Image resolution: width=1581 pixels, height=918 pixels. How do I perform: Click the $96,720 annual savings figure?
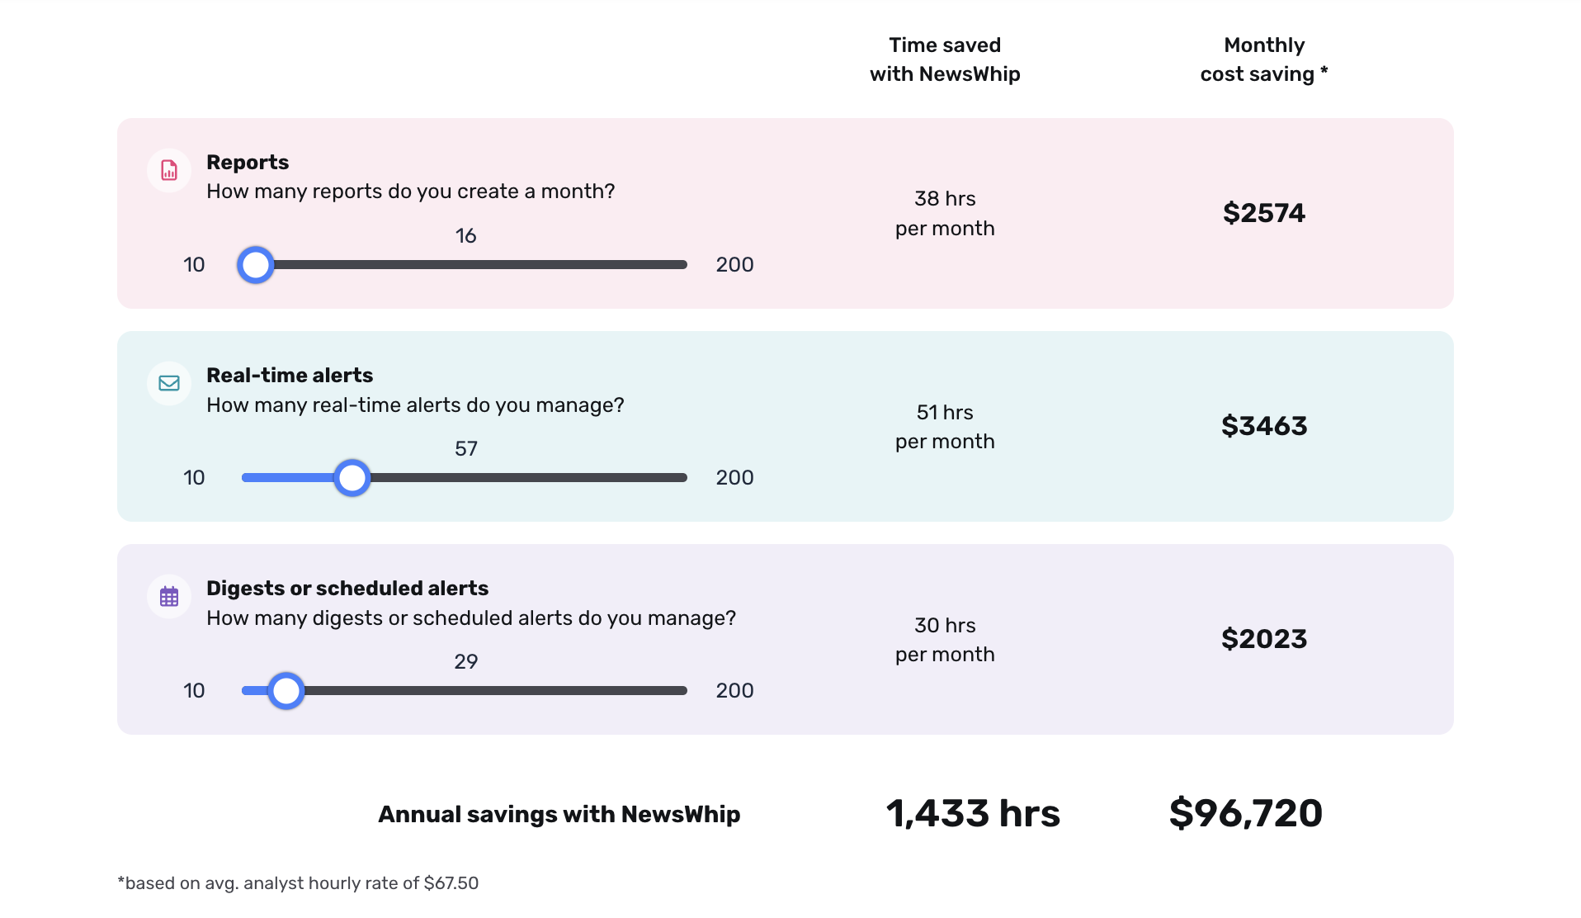click(x=1246, y=813)
